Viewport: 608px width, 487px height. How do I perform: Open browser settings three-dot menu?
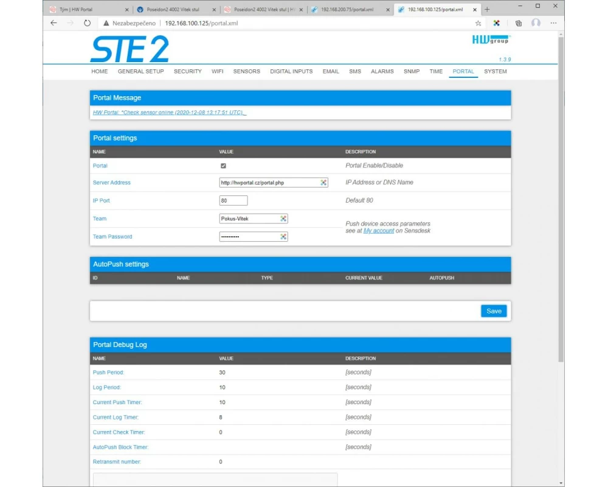(x=553, y=23)
